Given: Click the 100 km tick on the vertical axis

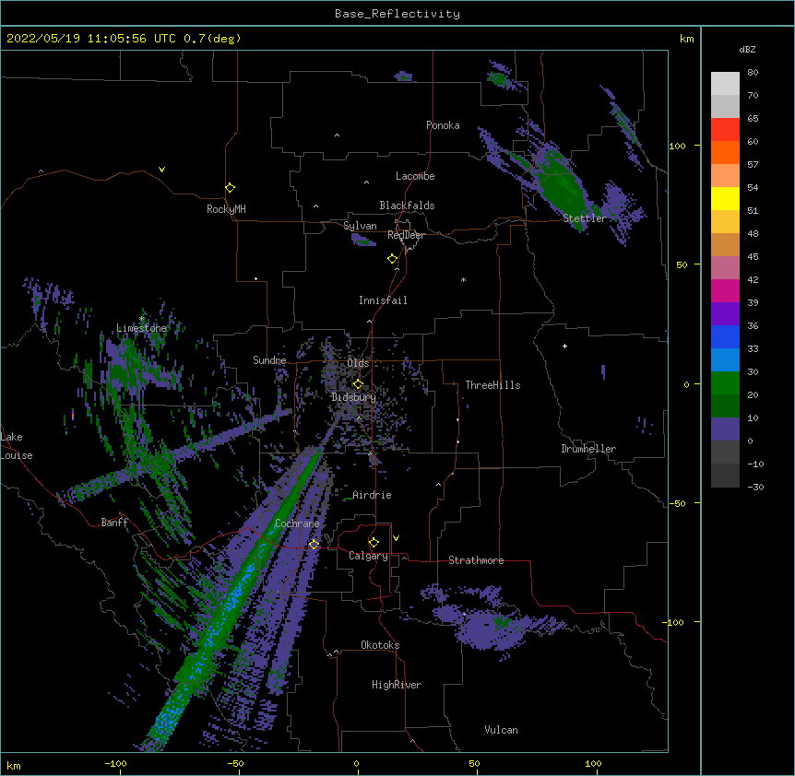Looking at the screenshot, I should (x=677, y=146).
